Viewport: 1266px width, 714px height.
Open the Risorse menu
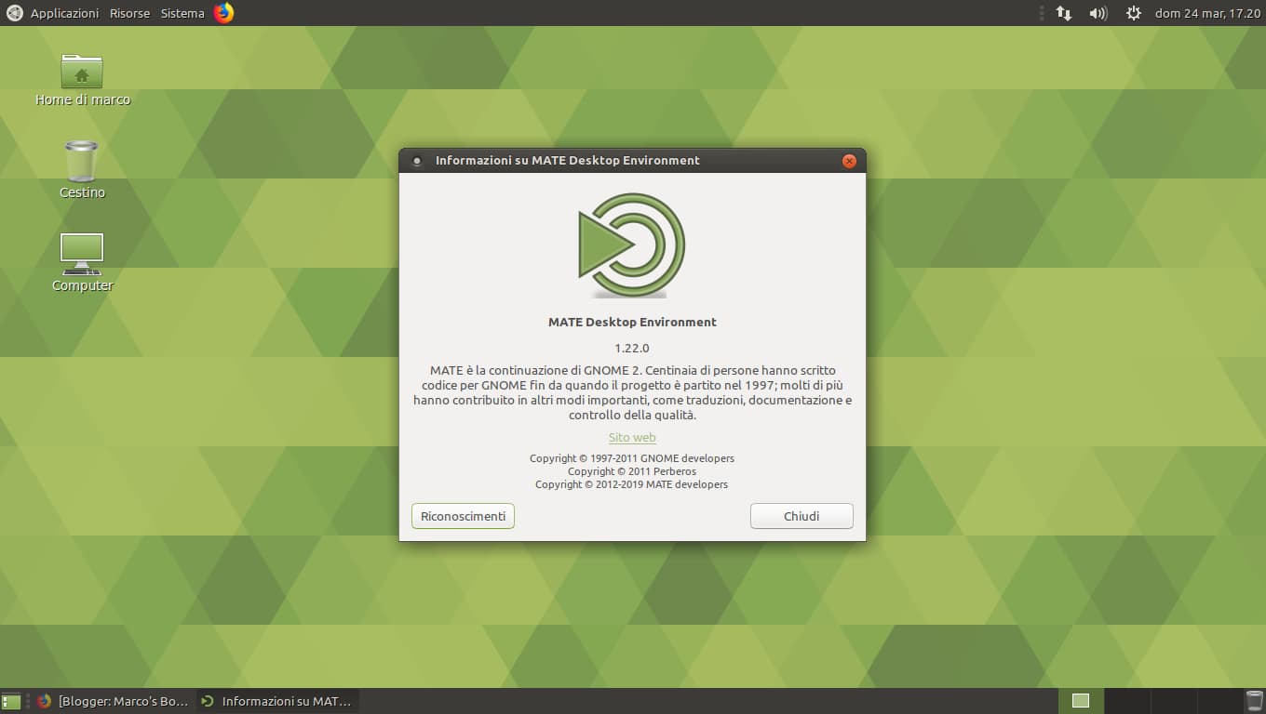pos(129,13)
